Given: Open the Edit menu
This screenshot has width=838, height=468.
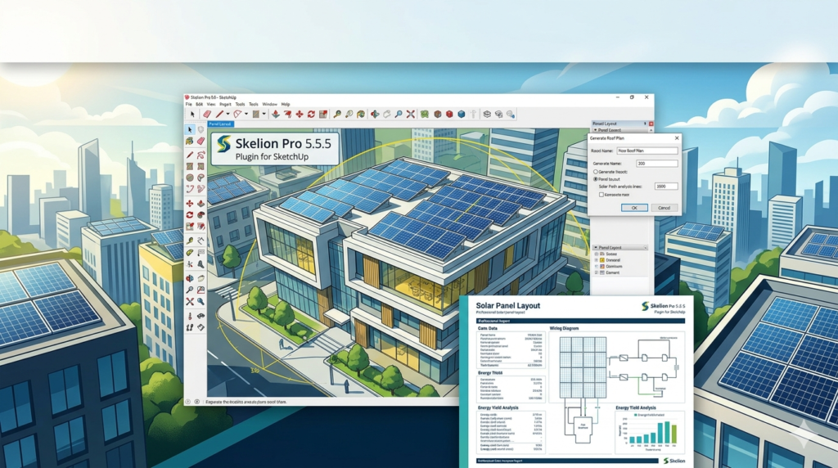Looking at the screenshot, I should click(200, 104).
